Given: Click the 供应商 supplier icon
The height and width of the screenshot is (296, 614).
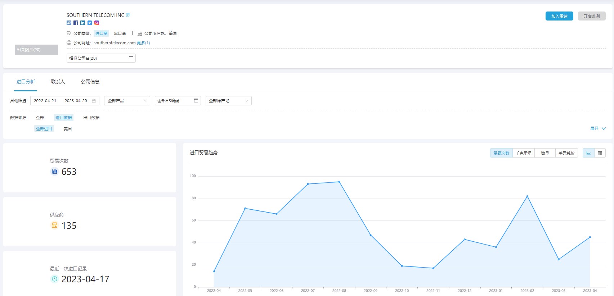Looking at the screenshot, I should [54, 225].
